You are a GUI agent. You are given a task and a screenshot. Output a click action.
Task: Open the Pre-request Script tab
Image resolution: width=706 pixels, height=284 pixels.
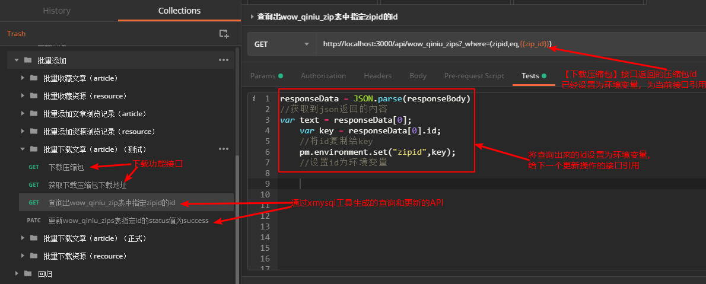474,76
